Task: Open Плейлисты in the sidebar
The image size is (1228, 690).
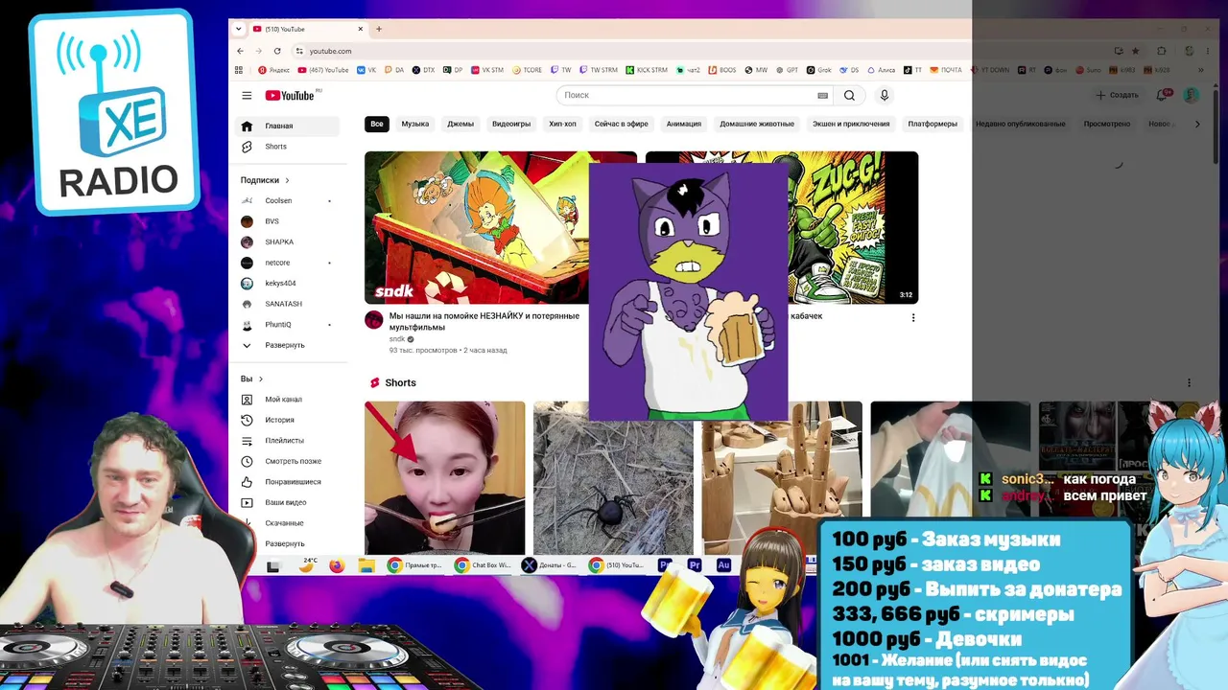Action: coord(287,441)
